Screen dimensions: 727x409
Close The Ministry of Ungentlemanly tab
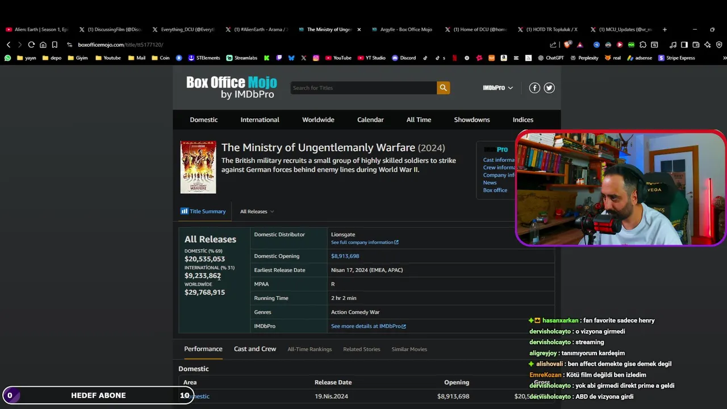point(359,30)
